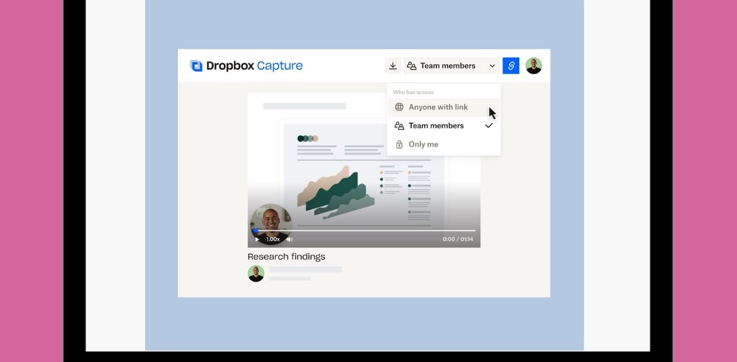The image size is (737, 362).
Task: Click the Dropbox logo icon
Action: point(196,66)
